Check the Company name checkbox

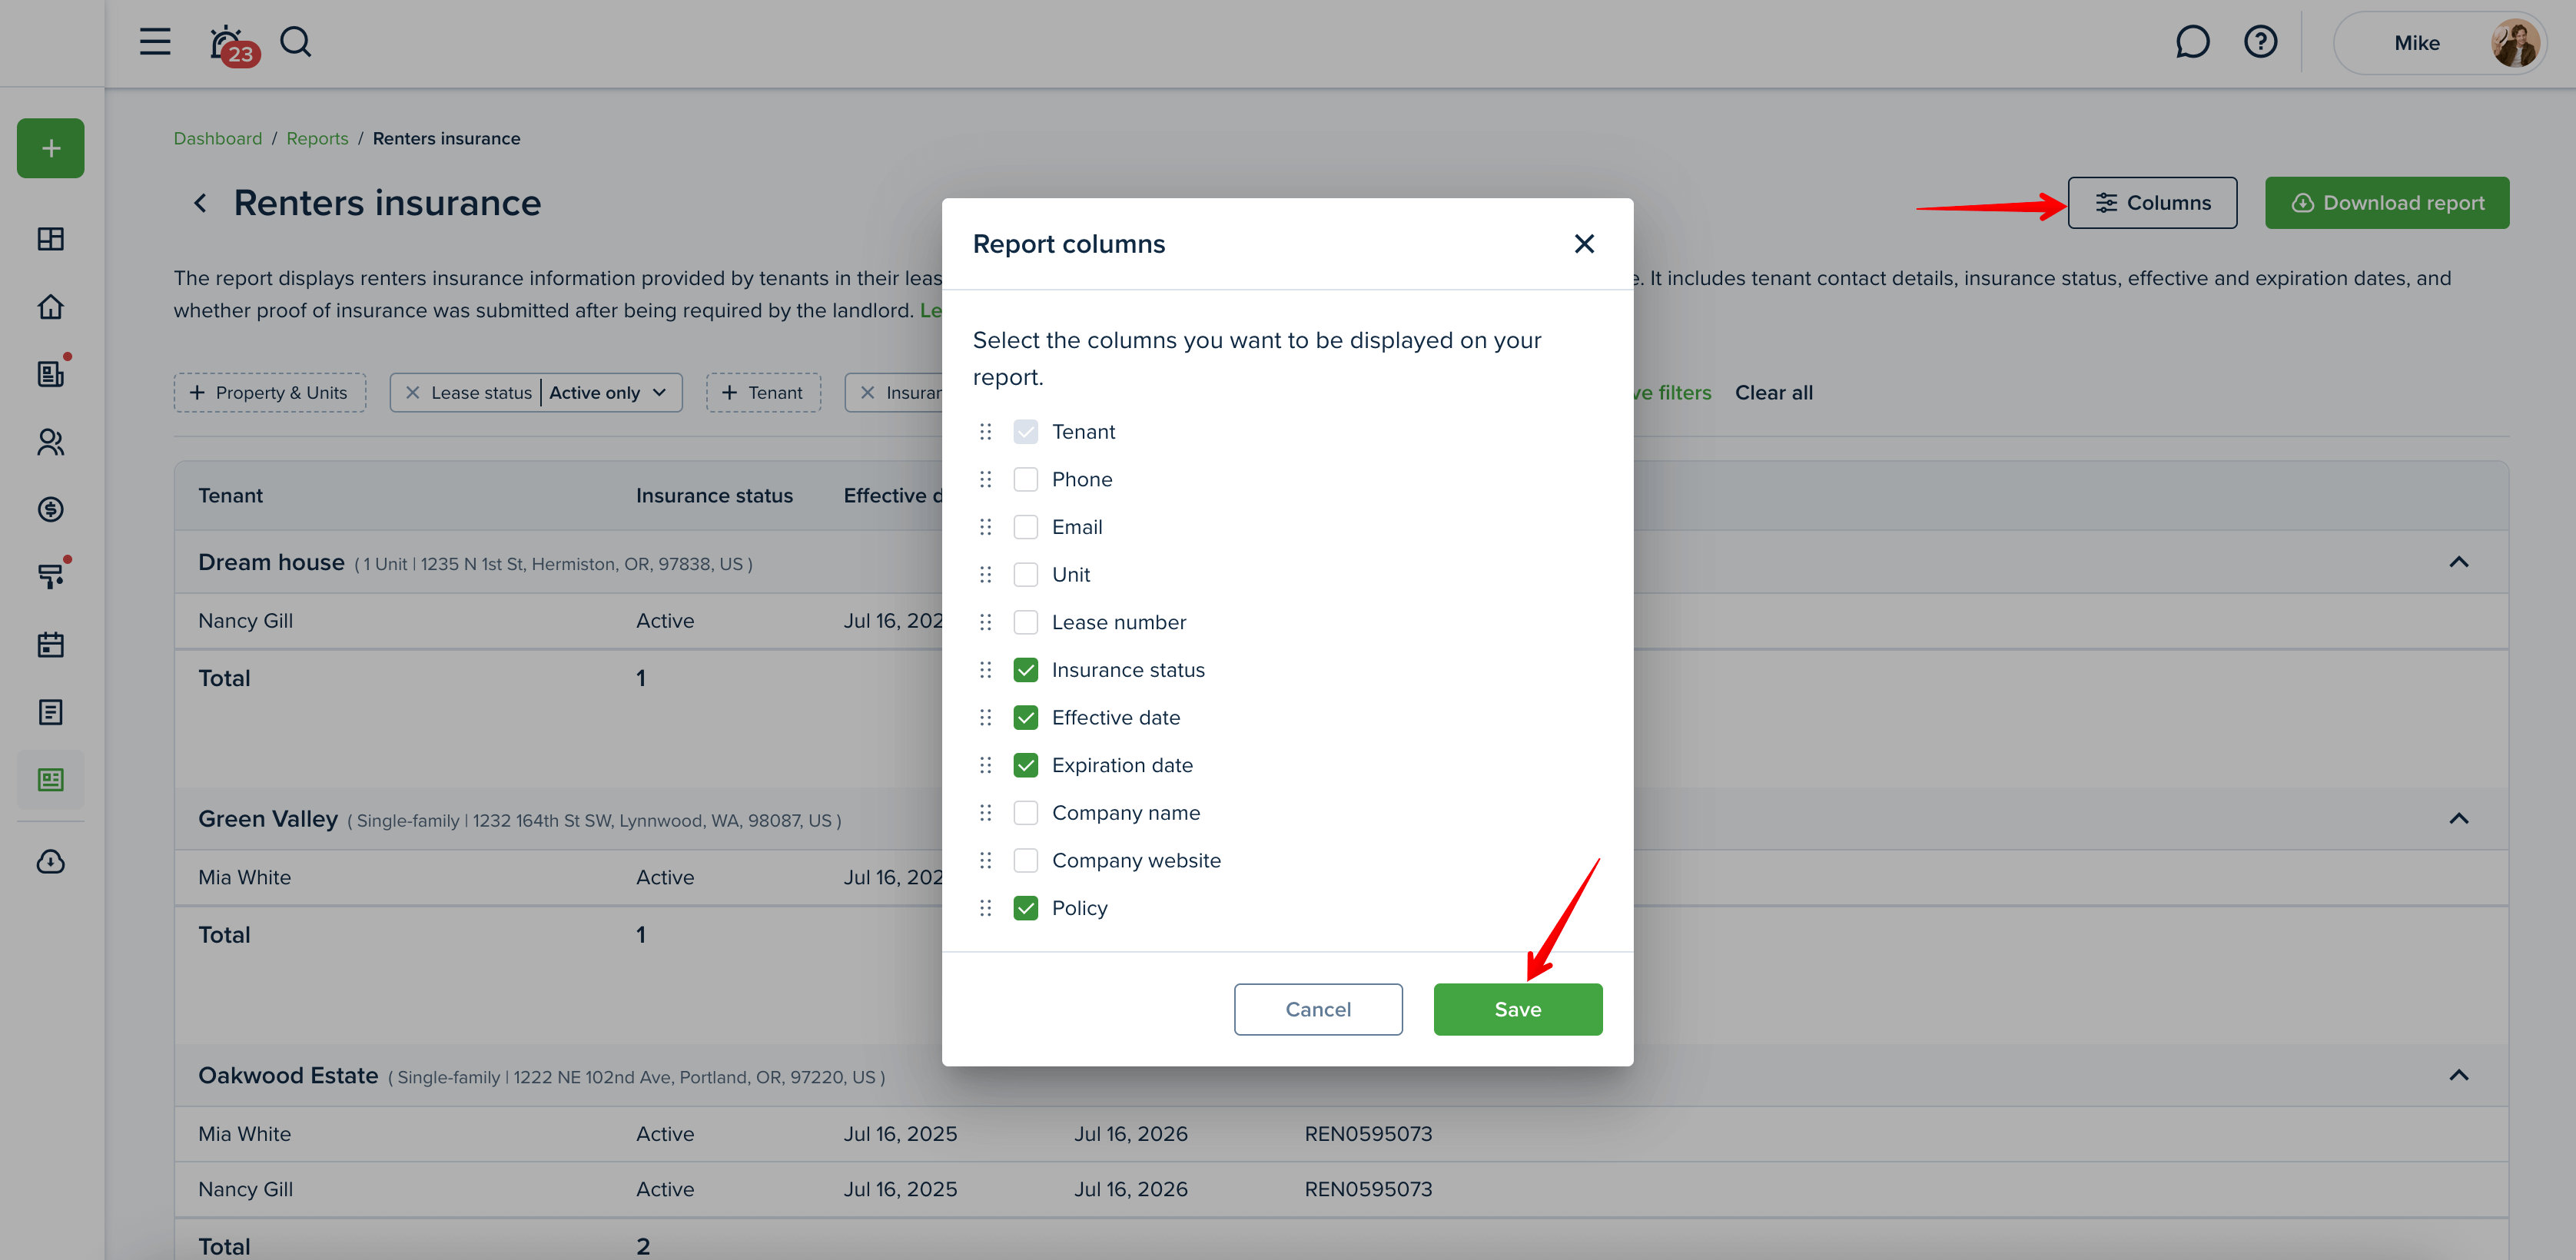(1025, 813)
